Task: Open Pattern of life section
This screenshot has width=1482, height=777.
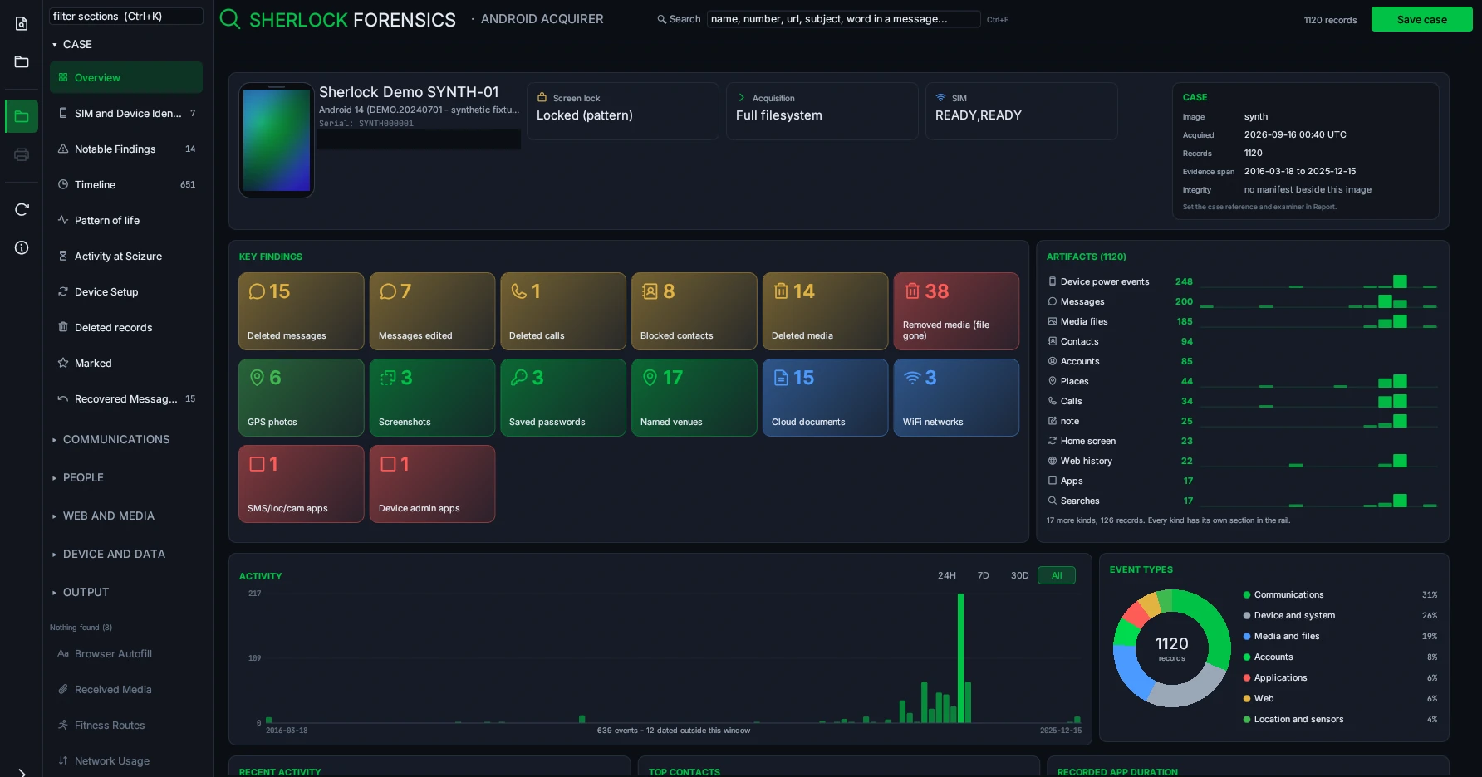Action: pos(126,220)
